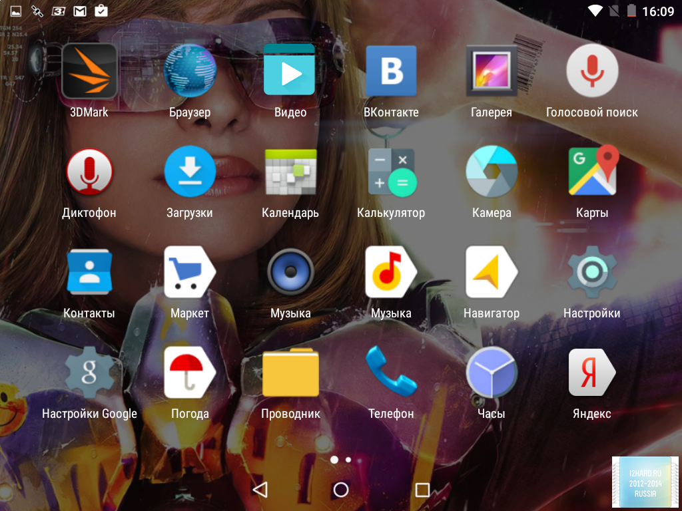Image resolution: width=682 pixels, height=511 pixels.
Task: Open the Настройки settings gear
Action: [591, 272]
